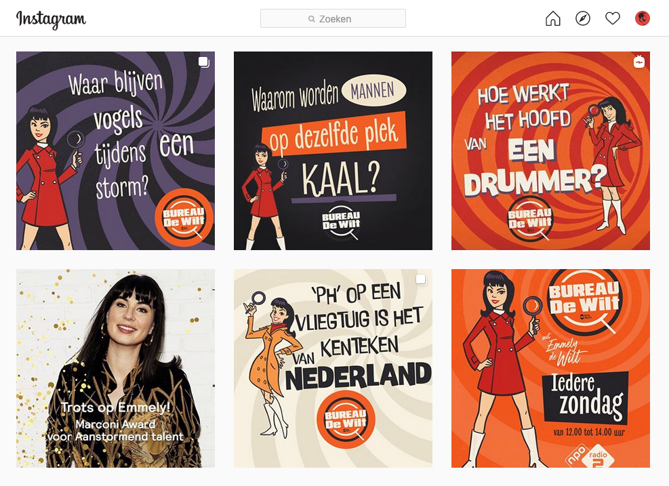Open the 'Waar blijven vogels' storm post
669x486 pixels.
(116, 150)
